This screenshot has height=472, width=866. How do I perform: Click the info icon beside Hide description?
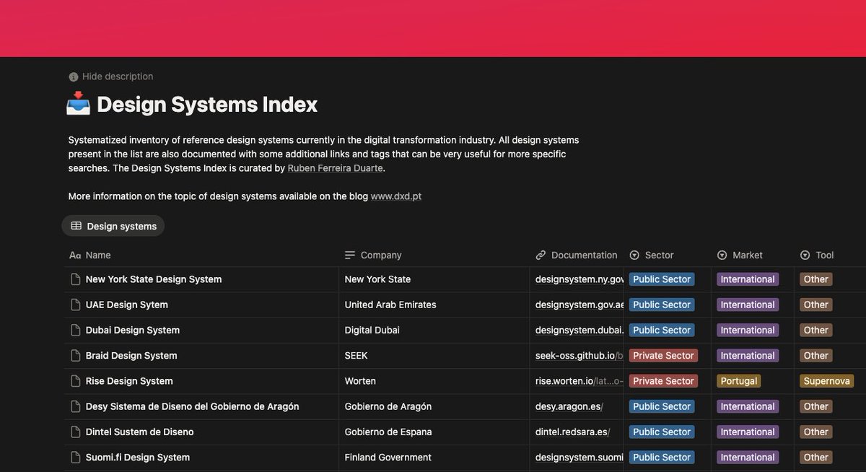tap(73, 76)
